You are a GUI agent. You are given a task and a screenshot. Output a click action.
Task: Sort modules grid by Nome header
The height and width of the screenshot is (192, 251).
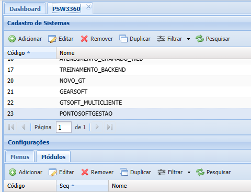click(180, 186)
